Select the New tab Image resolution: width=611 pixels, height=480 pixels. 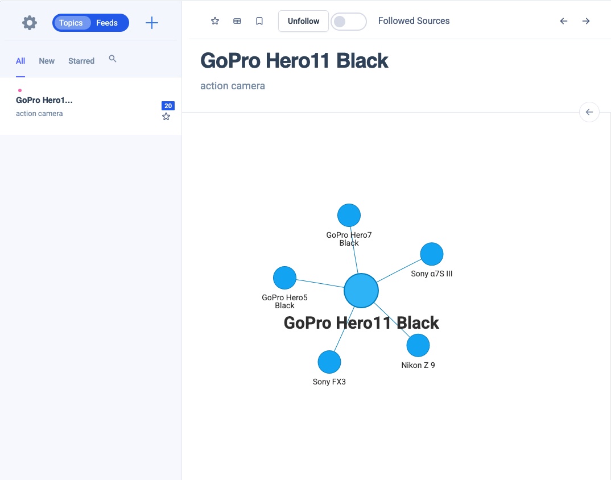[x=47, y=61]
